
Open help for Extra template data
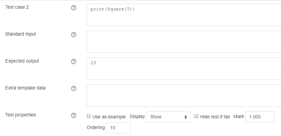click(74, 89)
